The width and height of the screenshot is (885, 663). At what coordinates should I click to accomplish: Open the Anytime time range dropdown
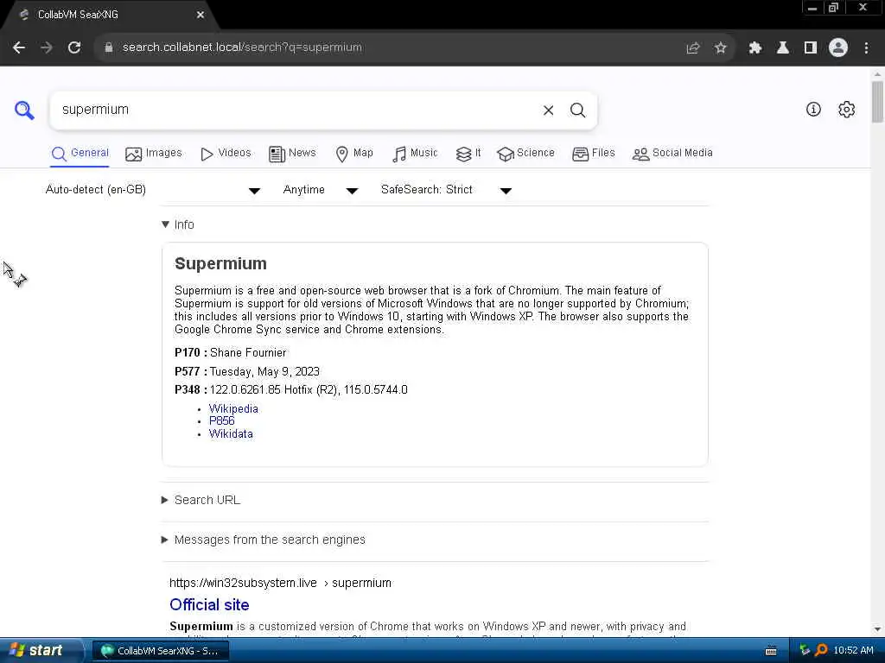[320, 190]
